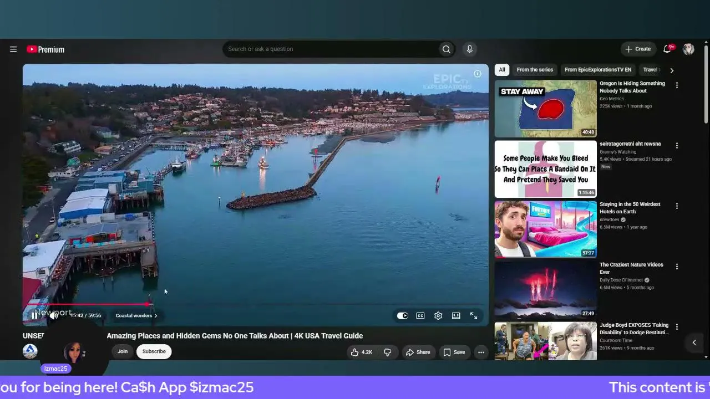Screen dimensions: 710x399
Task: Focus the search or ask a question field
Action: pyautogui.click(x=330, y=49)
